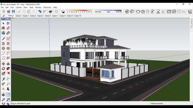Viewport: 193px width, 108px height.
Task: Switch to Scene 7 tab
Action: (x=55, y=16)
